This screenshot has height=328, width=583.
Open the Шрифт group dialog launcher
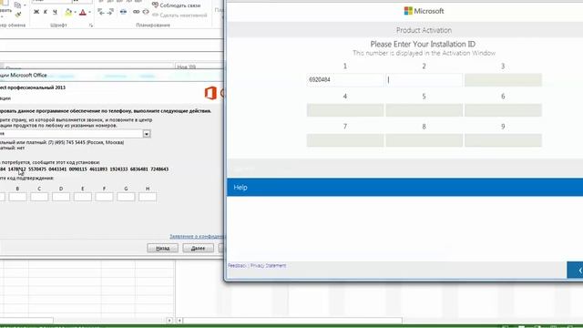point(91,26)
